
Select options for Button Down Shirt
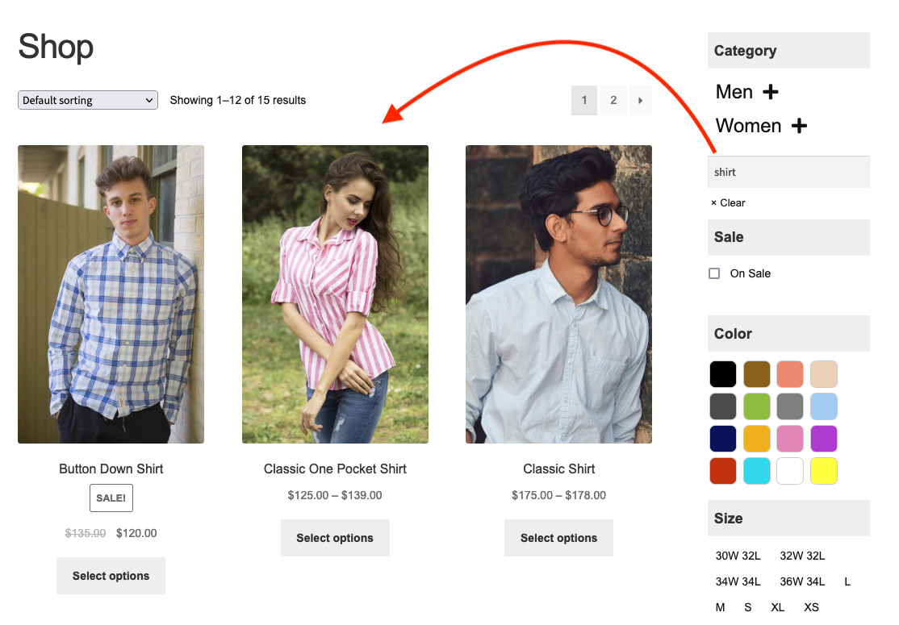pos(111,576)
